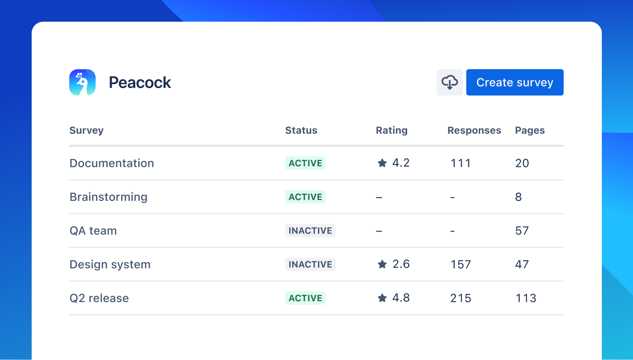
Task: Open the Design system survey
Action: [110, 265]
